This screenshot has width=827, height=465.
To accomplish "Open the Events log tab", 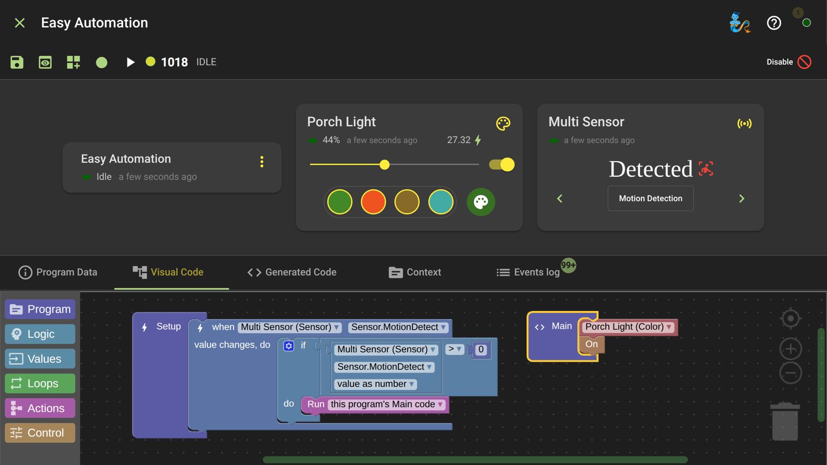I will (528, 272).
